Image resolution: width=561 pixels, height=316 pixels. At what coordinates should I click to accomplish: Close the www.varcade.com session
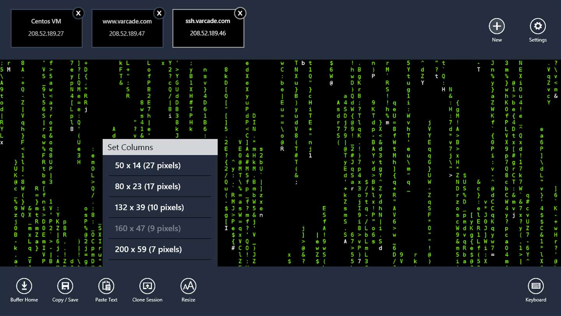(159, 13)
